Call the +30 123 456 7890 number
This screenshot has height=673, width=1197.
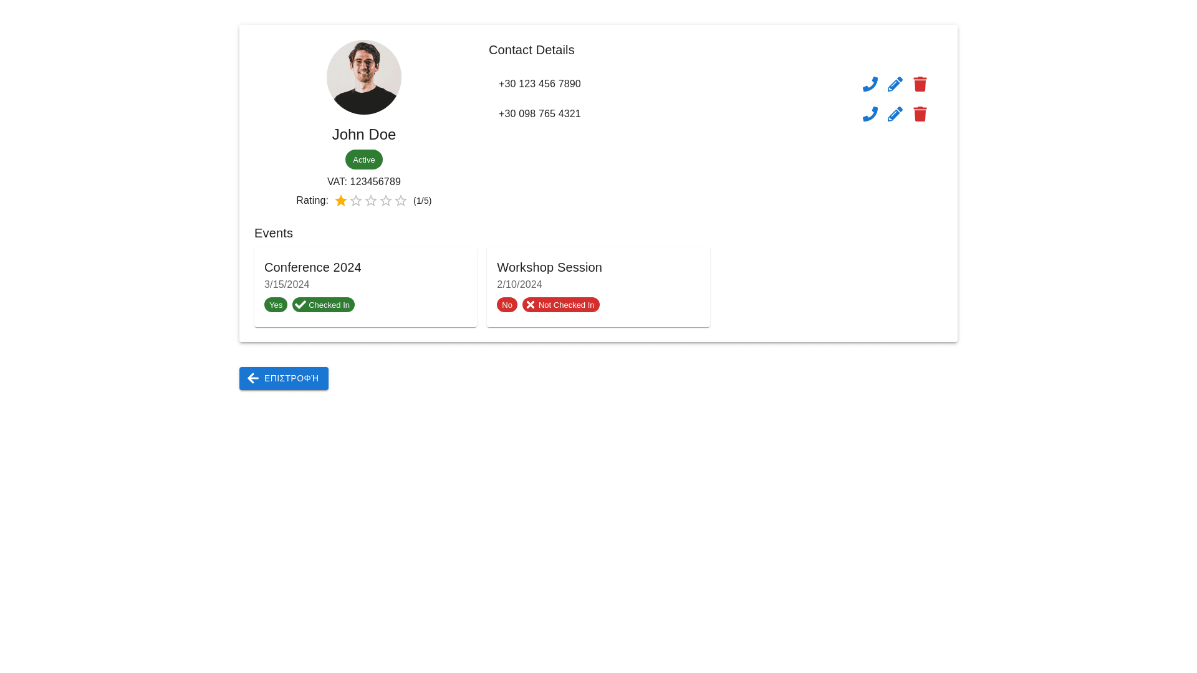(x=870, y=84)
